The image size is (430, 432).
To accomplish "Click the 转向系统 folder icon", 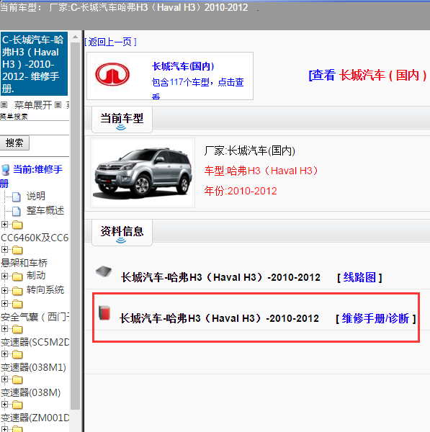I will pyautogui.click(x=17, y=291).
